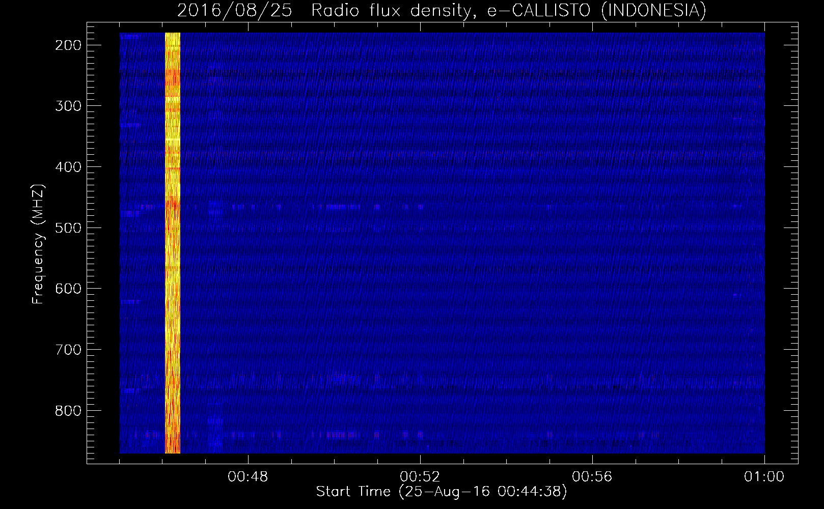Click the bright yellow vertical burst band
824x509 pixels.
pyautogui.click(x=173, y=243)
